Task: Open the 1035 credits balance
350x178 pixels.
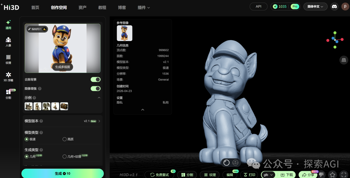Action: [x=280, y=6]
